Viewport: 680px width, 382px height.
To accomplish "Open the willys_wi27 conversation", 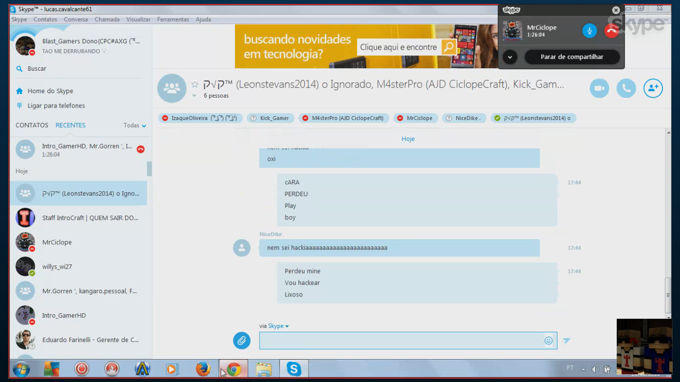I will [x=79, y=266].
